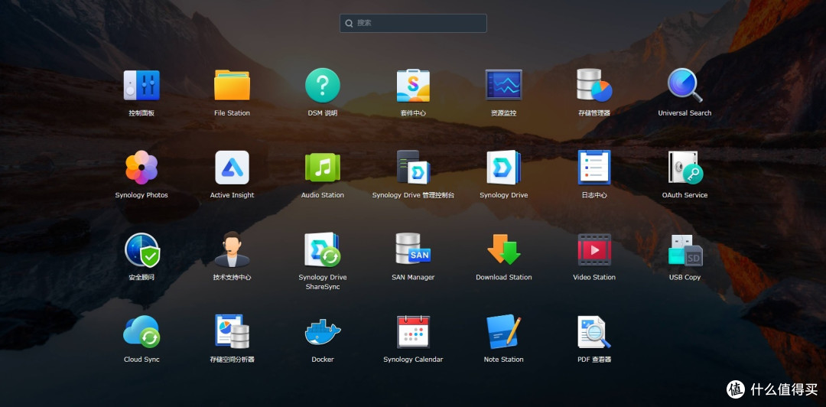Open 安全顾问 Security Advisor
The width and height of the screenshot is (826, 407).
pyautogui.click(x=141, y=250)
